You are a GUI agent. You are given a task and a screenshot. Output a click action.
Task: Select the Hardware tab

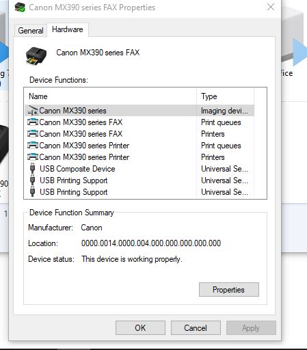tap(68, 29)
